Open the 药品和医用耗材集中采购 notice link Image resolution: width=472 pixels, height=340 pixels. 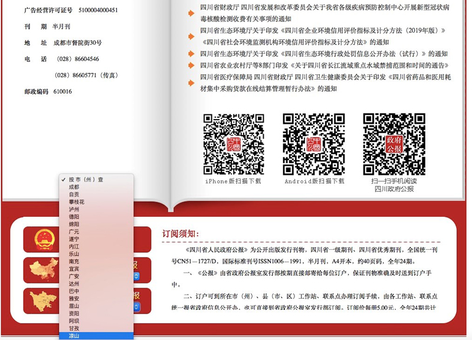tap(326, 83)
